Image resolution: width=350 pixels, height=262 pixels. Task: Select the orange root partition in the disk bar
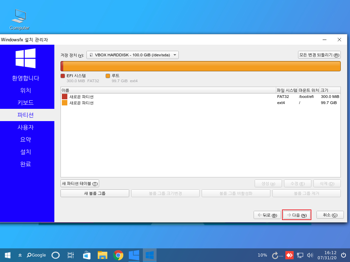(202, 66)
